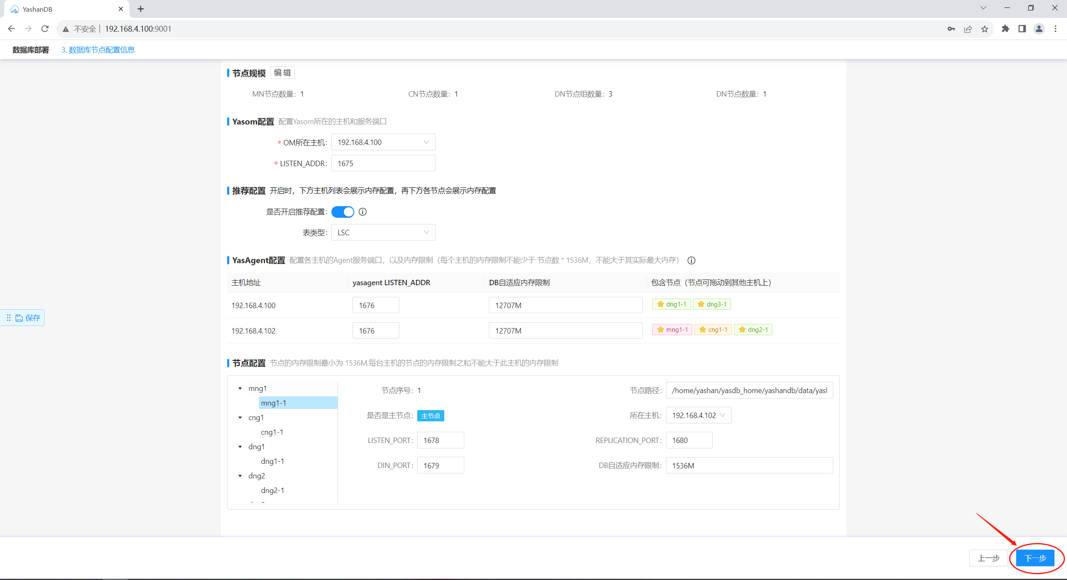The image size is (1067, 580).
Task: Reload the page with the refresh icon
Action: tap(45, 29)
